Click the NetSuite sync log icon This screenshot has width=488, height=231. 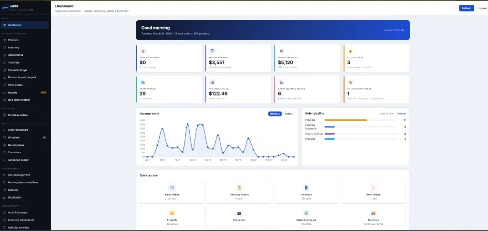coord(4,228)
